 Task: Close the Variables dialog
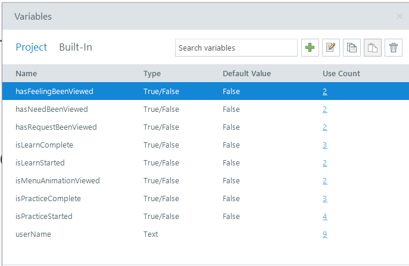399,16
